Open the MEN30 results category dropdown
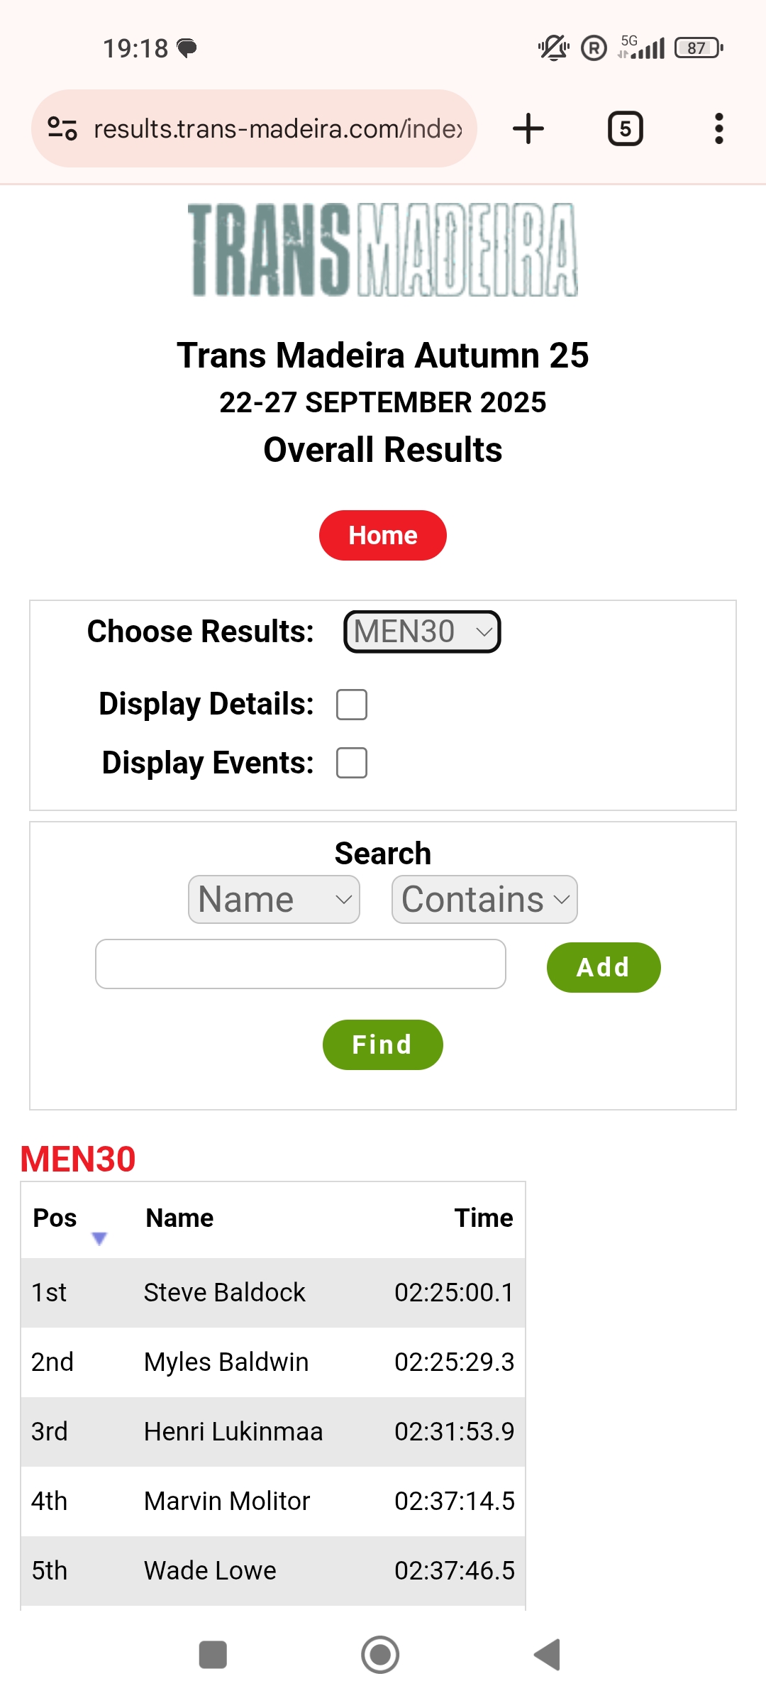766x1703 pixels. click(422, 632)
